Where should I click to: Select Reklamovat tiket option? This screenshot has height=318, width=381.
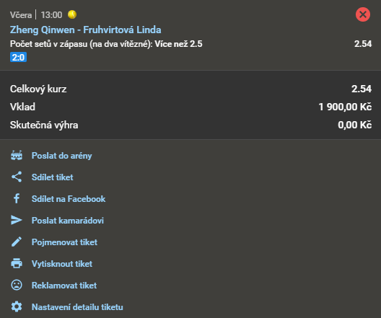pos(64,286)
